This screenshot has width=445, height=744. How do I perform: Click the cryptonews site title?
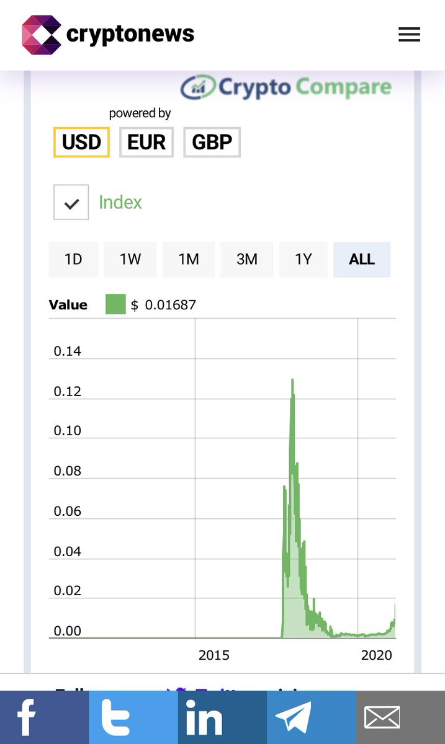click(130, 33)
